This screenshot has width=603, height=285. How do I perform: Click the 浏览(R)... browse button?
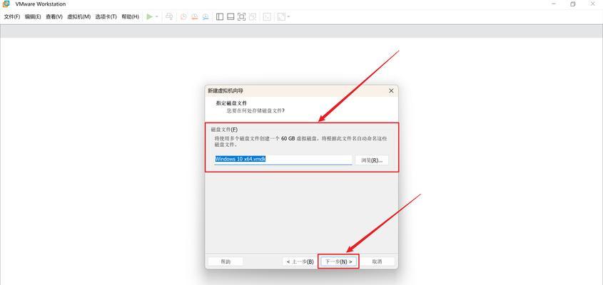(372, 160)
